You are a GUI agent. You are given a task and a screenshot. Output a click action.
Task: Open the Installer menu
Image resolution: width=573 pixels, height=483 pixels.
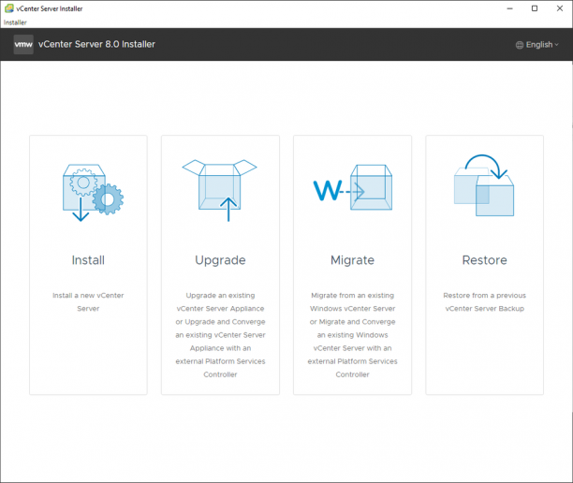point(15,22)
